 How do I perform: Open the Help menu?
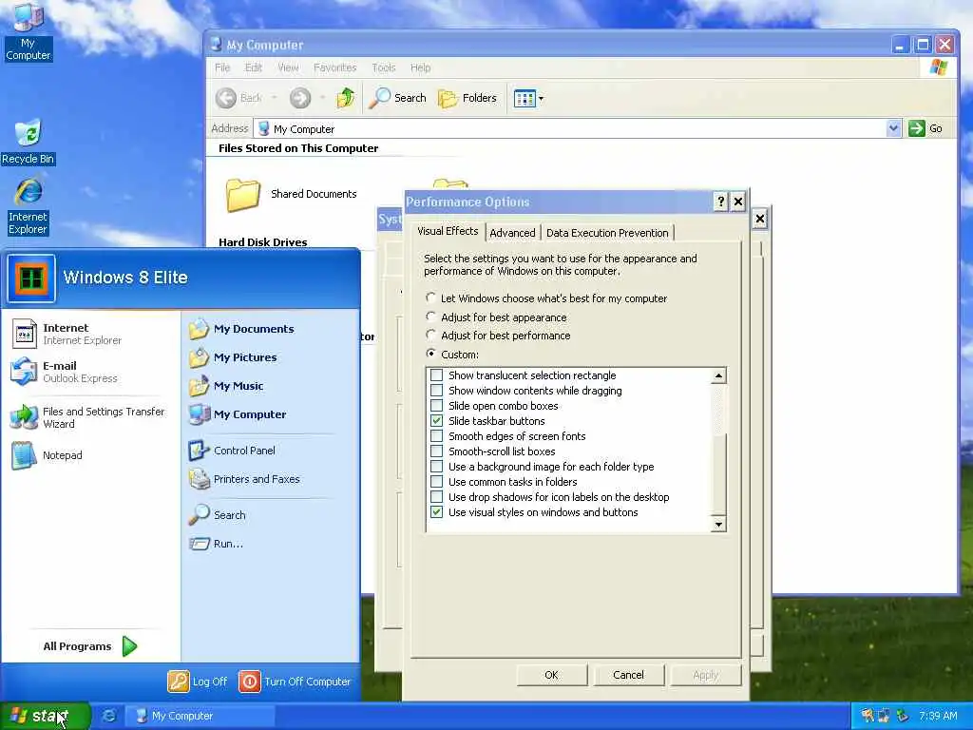coord(420,67)
